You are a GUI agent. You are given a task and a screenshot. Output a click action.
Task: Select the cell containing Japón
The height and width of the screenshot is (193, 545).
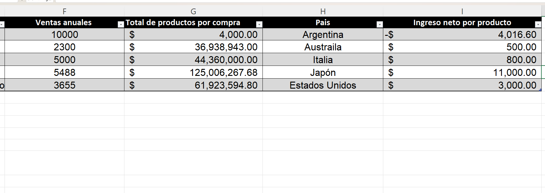coord(323,73)
